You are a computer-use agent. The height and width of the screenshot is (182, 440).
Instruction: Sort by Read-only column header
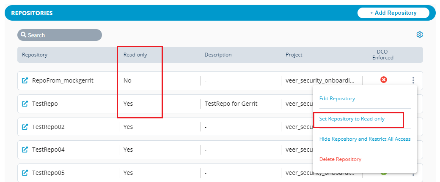(135, 55)
